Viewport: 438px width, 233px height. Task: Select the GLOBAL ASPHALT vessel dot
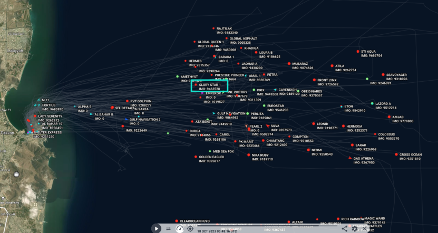[x=227, y=38]
